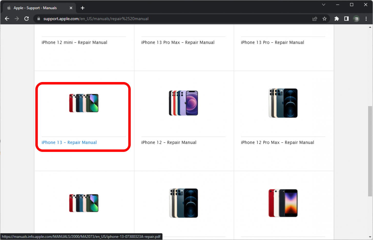Open Chrome's three-dot menu
The height and width of the screenshot is (240, 373).
point(366,18)
